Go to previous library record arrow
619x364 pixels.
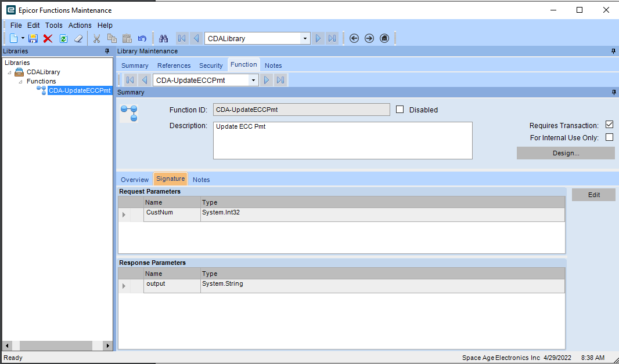(x=196, y=38)
